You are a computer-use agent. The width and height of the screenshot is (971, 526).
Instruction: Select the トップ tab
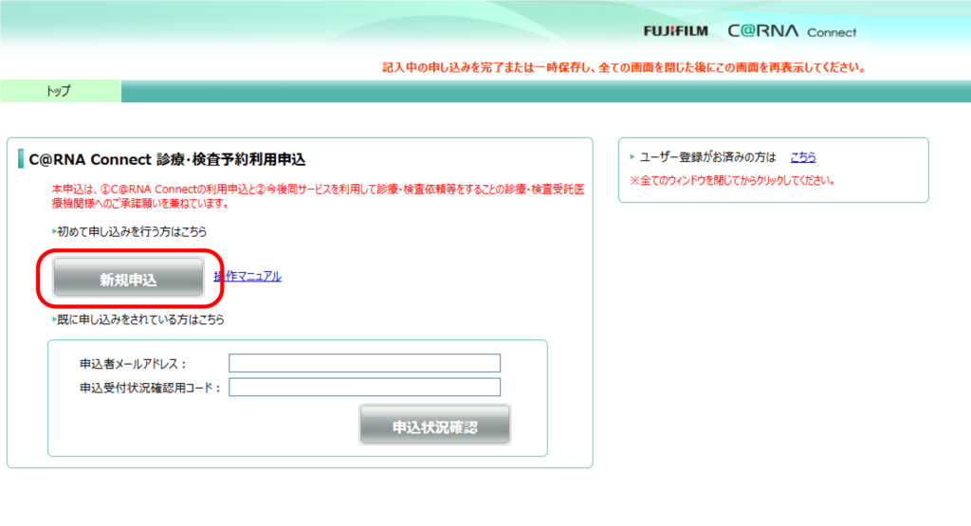click(x=59, y=92)
